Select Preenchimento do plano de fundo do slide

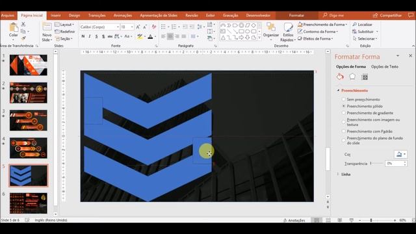344,140
